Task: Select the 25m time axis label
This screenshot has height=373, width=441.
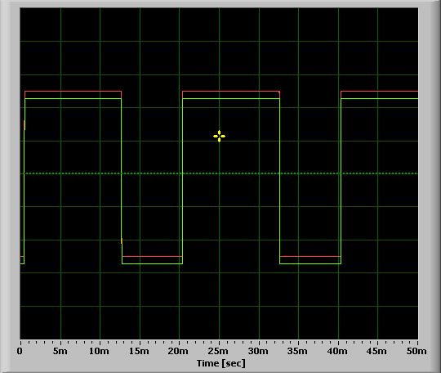Action: [218, 351]
